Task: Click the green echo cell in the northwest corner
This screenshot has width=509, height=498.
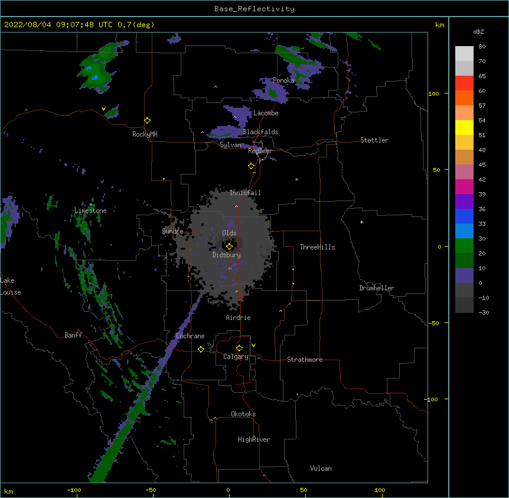Action: [99, 67]
